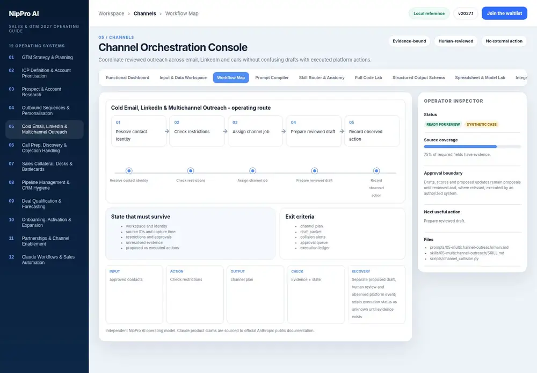Image resolution: width=537 pixels, height=373 pixels.
Task: Click the NipPro AI logo
Action: (24, 14)
